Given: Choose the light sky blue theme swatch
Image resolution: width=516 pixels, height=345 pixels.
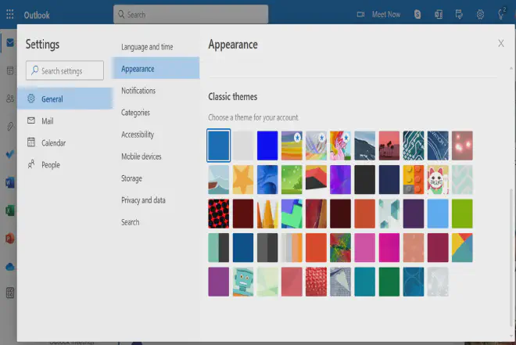Looking at the screenshot, I should [x=438, y=214].
